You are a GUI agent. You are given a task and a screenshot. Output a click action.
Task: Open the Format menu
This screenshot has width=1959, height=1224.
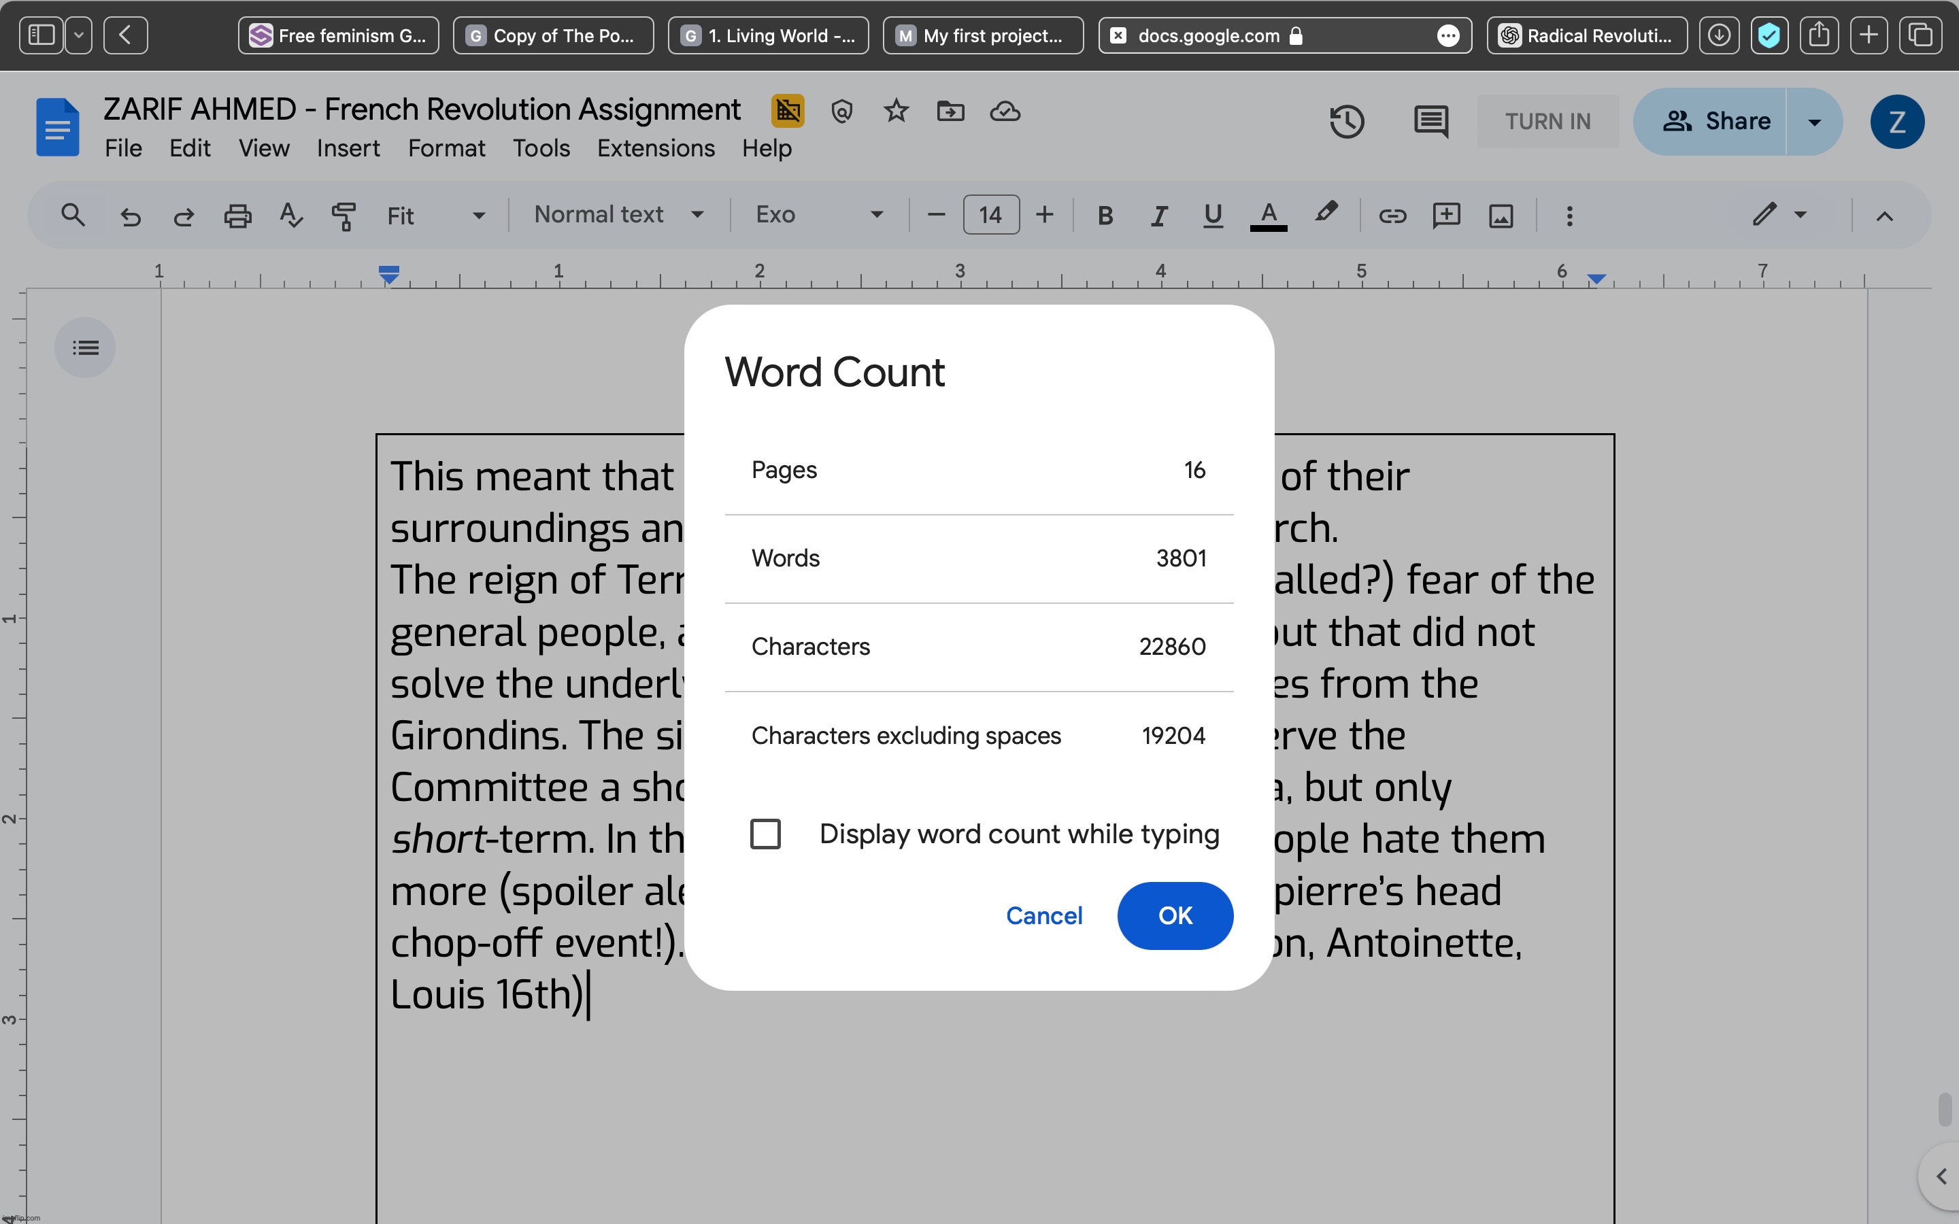[447, 148]
